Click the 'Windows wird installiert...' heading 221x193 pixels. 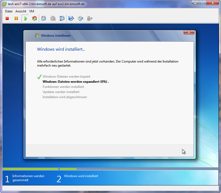tap(61, 49)
